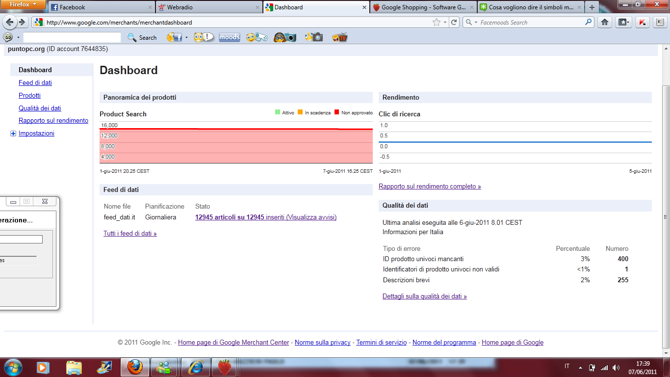This screenshot has width=670, height=377.
Task: Open Prodotti in the sidebar
Action: (29, 96)
